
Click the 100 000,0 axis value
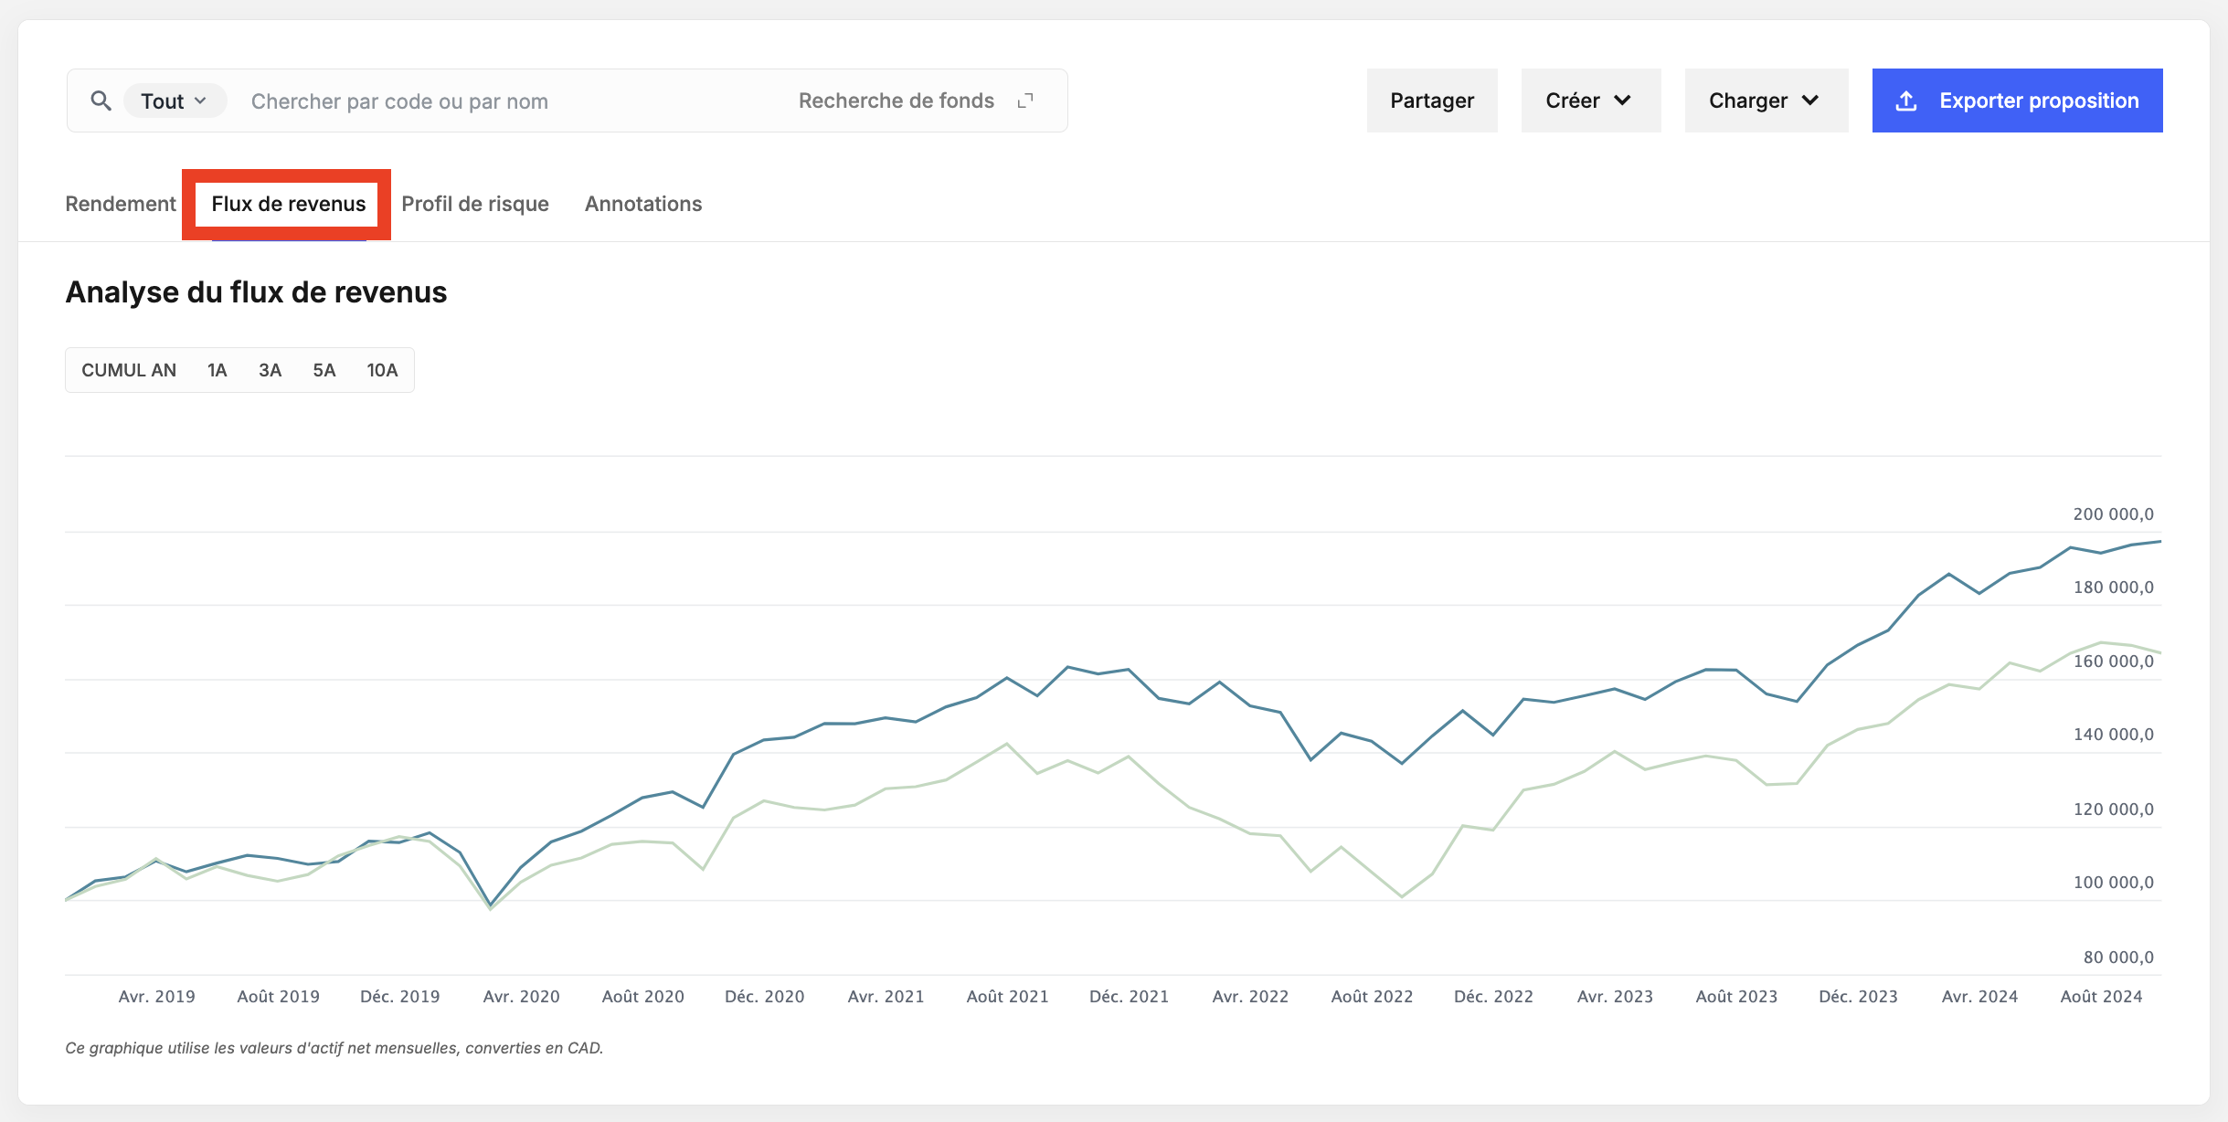coord(2113,883)
